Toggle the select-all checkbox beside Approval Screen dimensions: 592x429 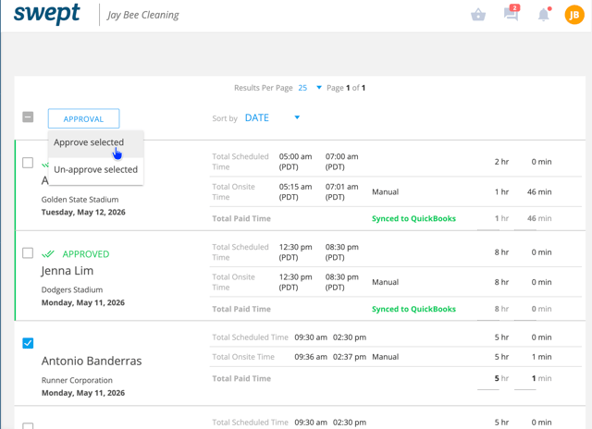[x=28, y=117]
